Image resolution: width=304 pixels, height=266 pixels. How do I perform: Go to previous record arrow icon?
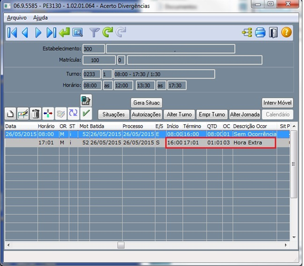(x=25, y=33)
